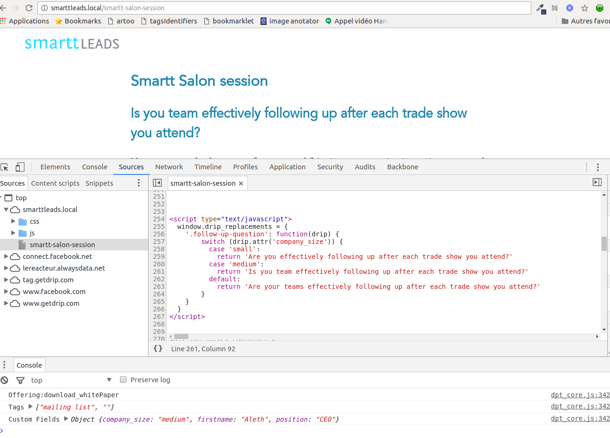
Task: Open the console context dropdown labeled top
Action: (x=71, y=380)
